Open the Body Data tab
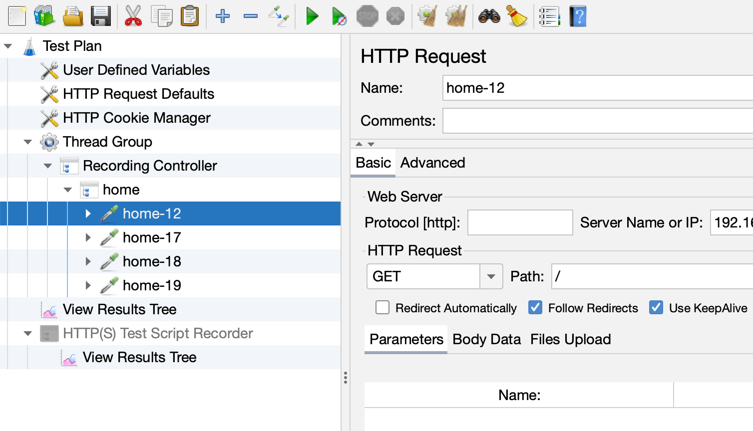The image size is (753, 431). point(486,339)
